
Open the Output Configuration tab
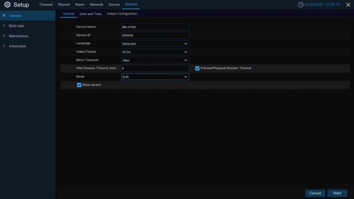122,14
